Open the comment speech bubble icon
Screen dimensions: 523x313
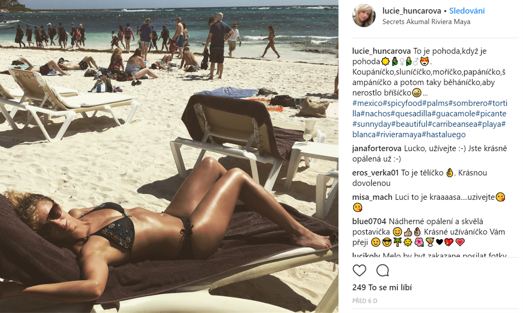383,271
